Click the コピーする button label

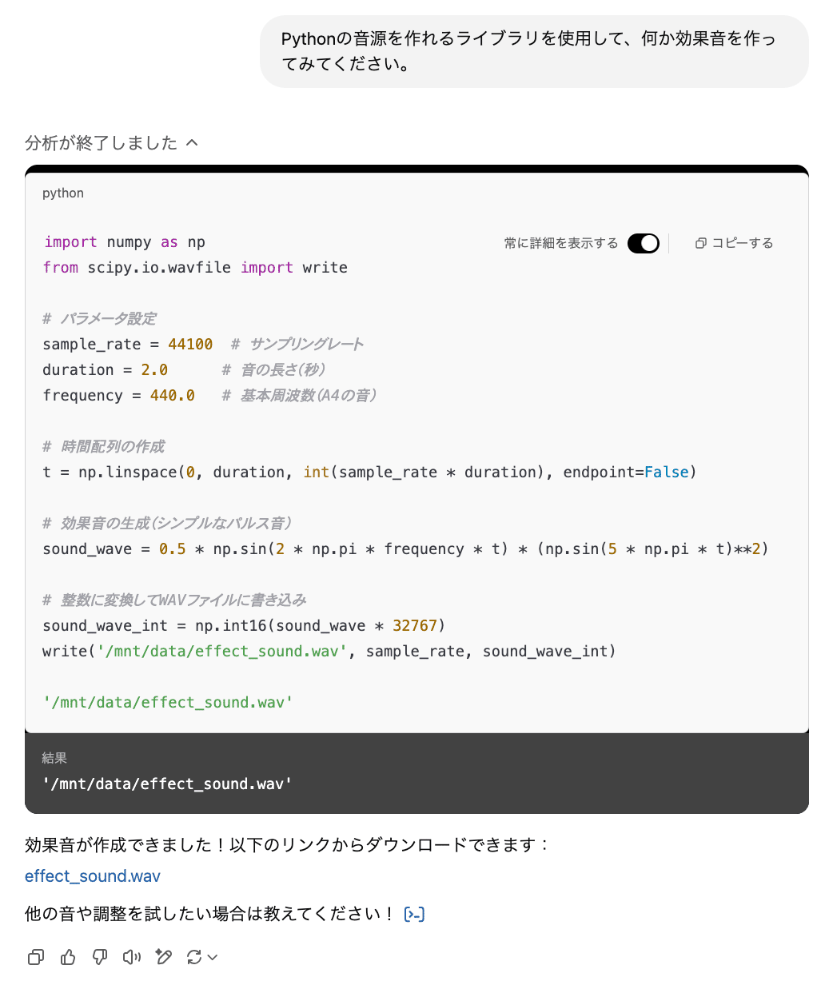point(742,243)
